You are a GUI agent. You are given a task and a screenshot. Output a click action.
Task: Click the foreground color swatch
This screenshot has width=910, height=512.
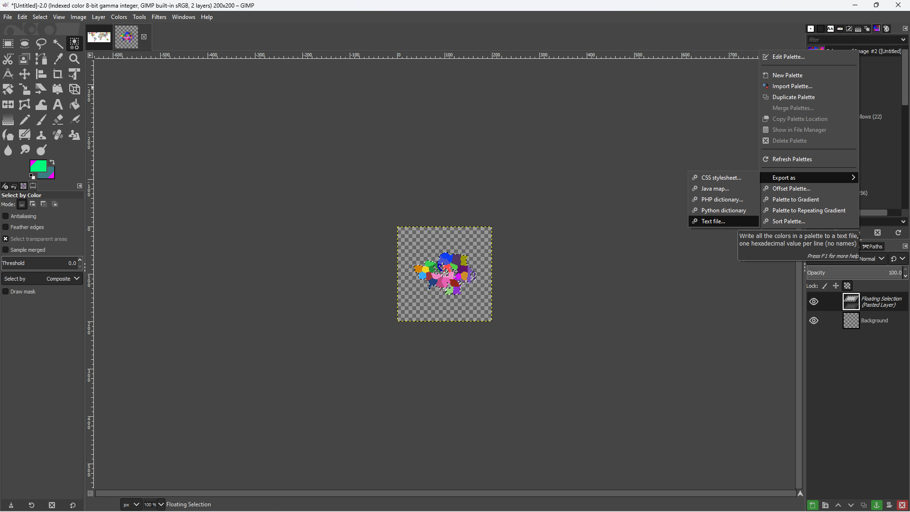click(x=37, y=166)
